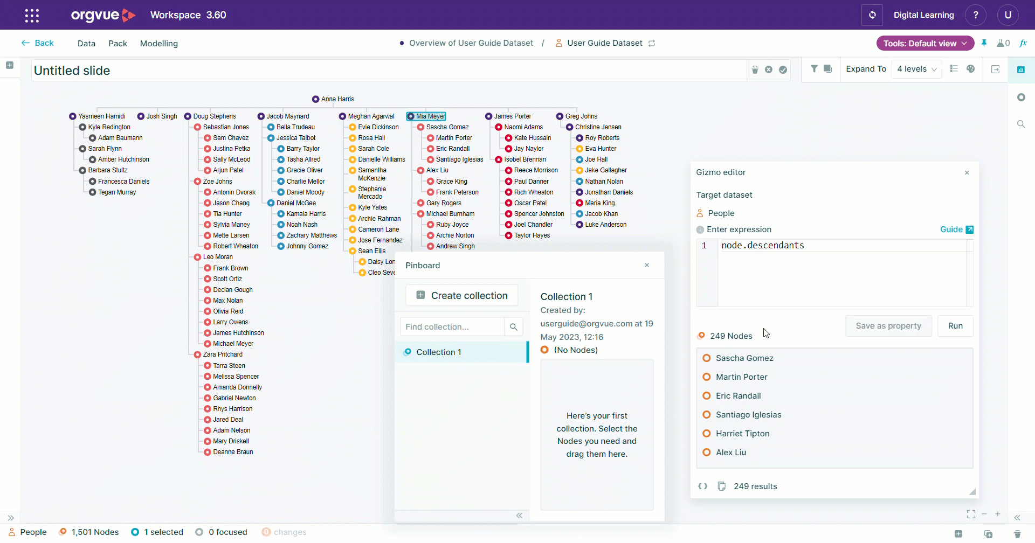
Task: Expand the 4 levels dropdown
Action: pyautogui.click(x=916, y=69)
